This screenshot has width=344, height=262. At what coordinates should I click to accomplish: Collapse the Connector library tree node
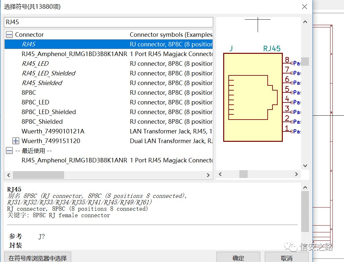click(x=9, y=35)
